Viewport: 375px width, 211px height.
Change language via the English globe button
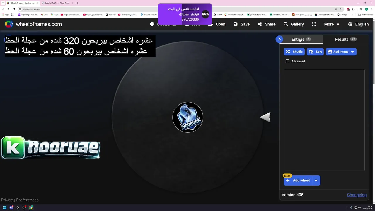coord(358,24)
